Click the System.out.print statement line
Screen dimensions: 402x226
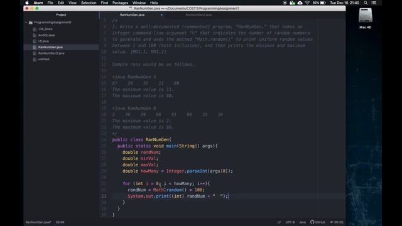point(178,196)
